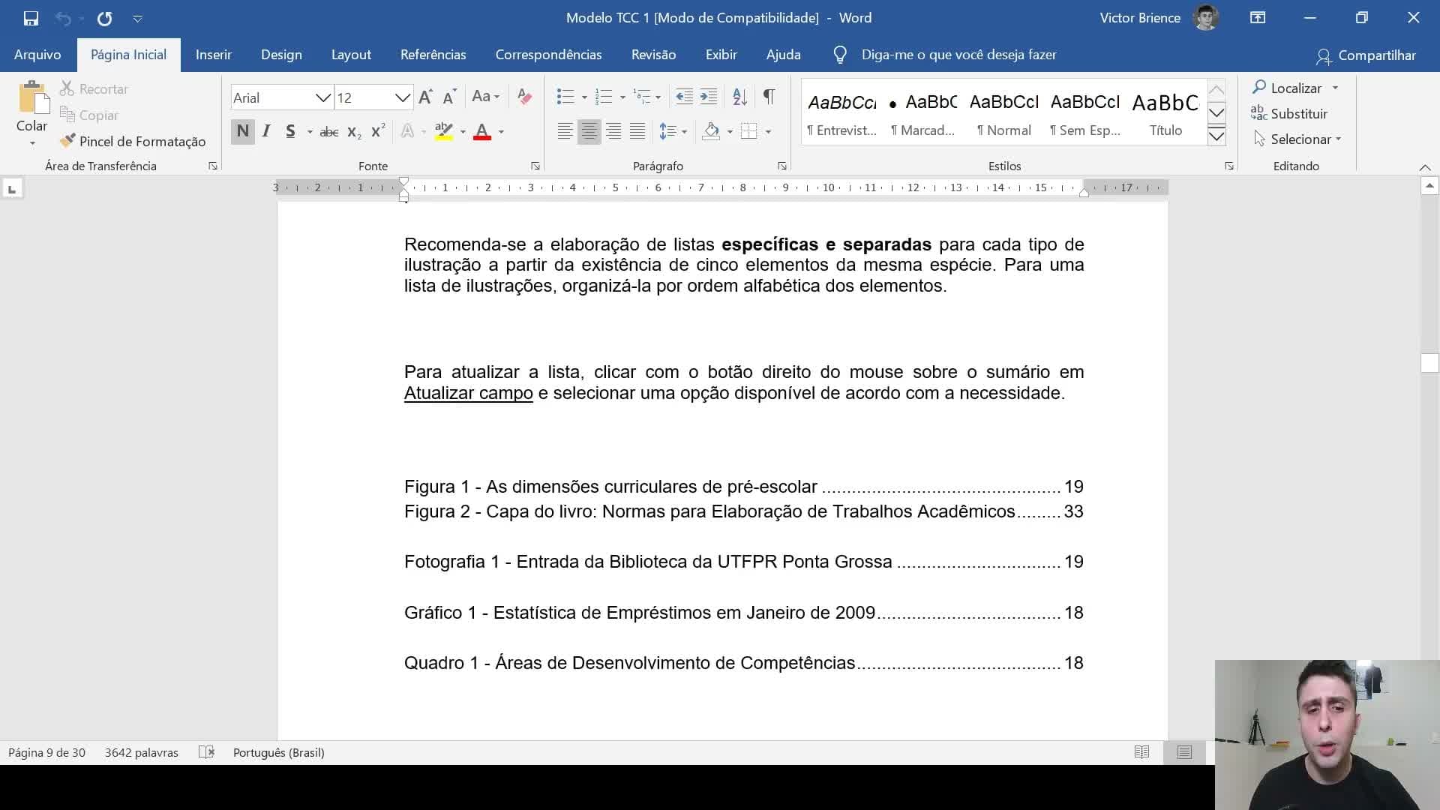Switch to the Revisão tab
Screen dimensions: 1440x810
click(x=653, y=55)
